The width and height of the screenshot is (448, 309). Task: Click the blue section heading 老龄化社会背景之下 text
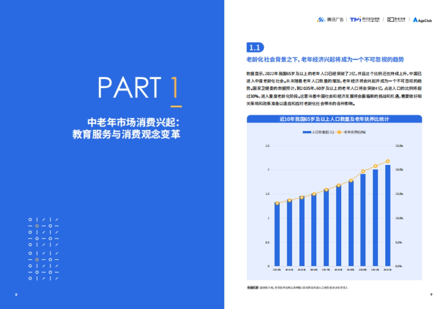pos(327,60)
